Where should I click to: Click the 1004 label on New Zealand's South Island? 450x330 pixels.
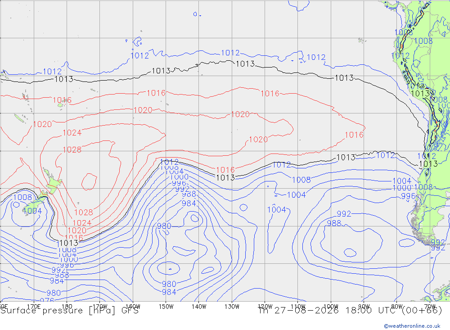point(32,211)
